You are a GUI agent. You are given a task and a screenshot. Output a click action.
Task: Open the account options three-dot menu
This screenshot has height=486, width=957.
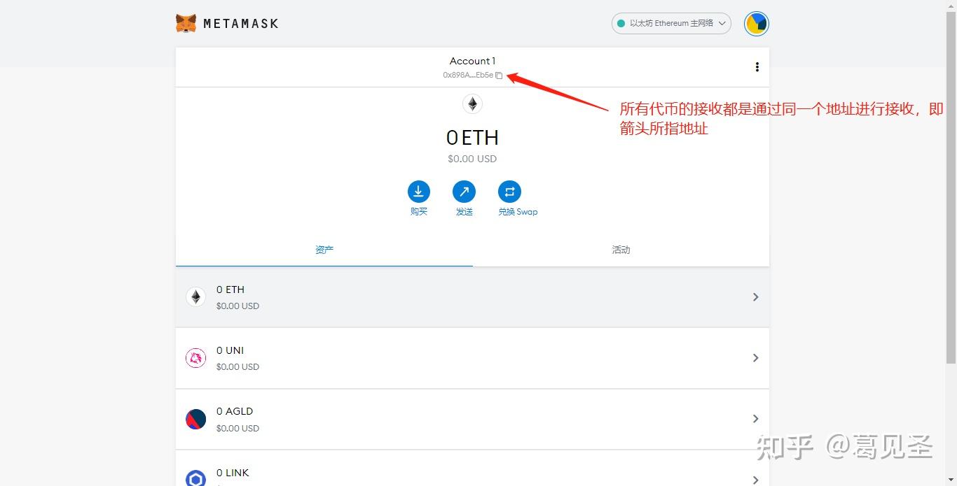(757, 67)
